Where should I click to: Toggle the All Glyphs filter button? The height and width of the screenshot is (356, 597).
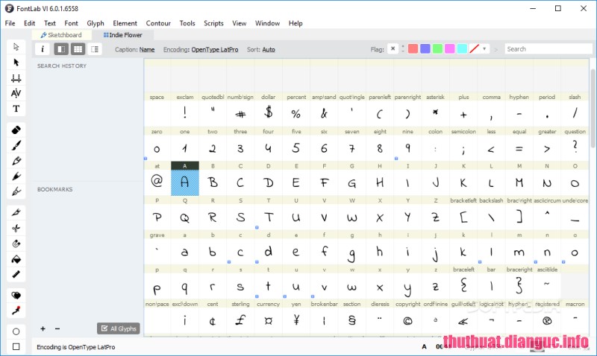(119, 328)
